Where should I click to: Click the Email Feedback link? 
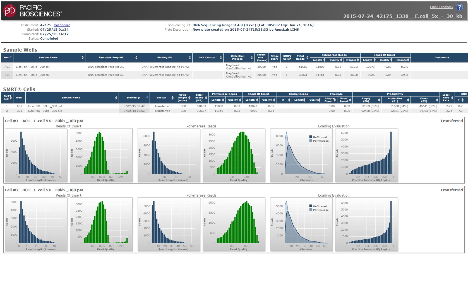point(442,7)
